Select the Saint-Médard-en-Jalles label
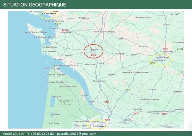The image size is (192, 136). tap(87, 121)
